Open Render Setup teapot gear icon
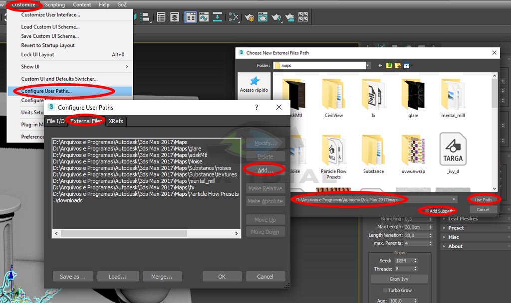Image resolution: width=511 pixels, height=303 pixels. 250,17
